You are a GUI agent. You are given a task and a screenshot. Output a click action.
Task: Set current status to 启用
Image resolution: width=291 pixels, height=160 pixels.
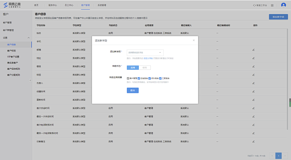tap(133, 68)
